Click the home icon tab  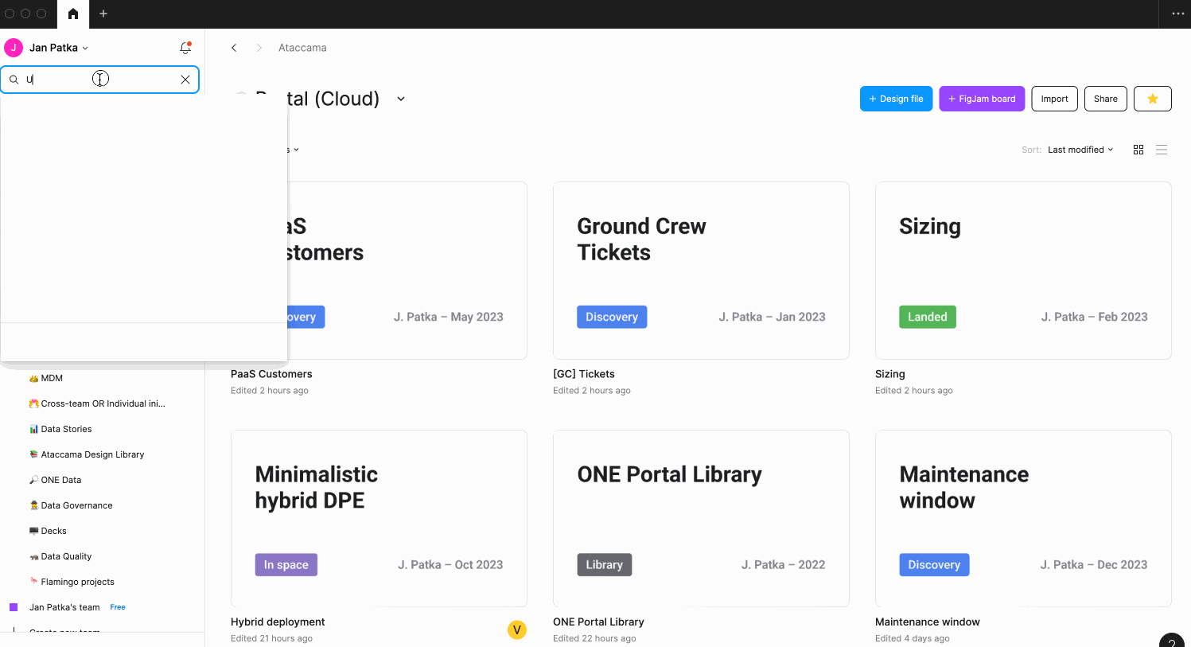coord(73,14)
